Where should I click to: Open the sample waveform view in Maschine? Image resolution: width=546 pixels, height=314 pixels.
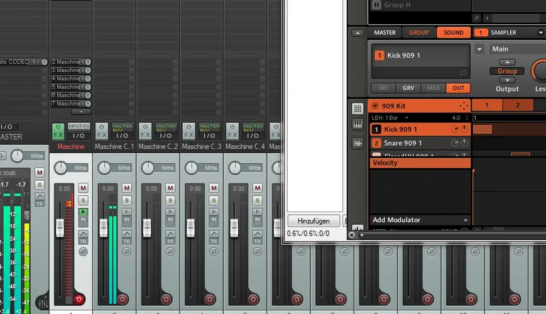[358, 143]
